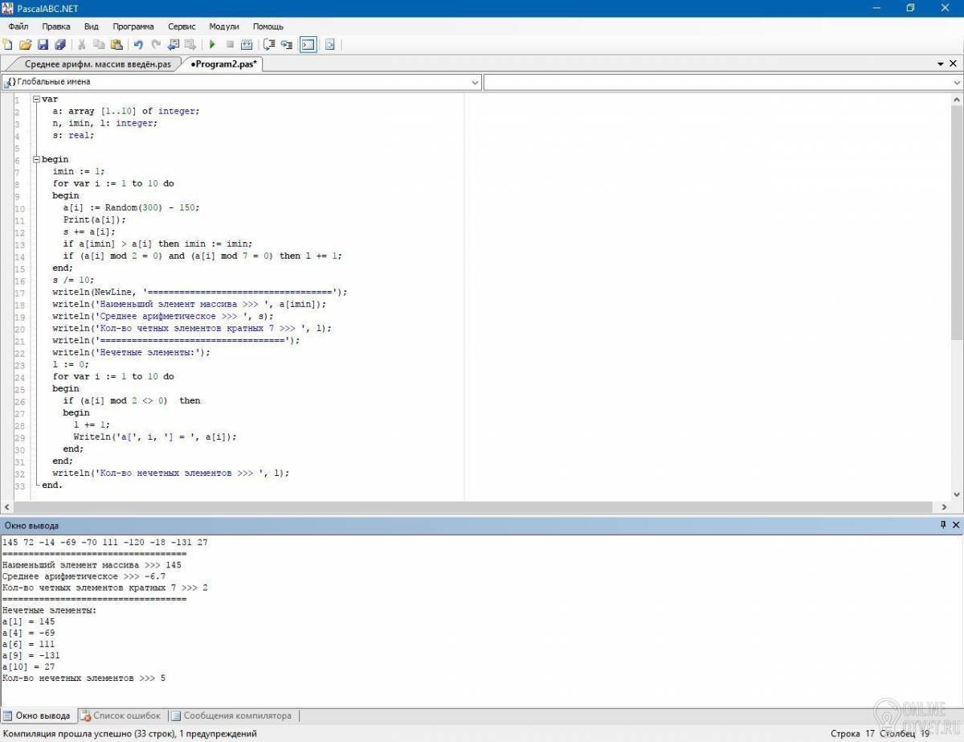This screenshot has width=964, height=742.
Task: Switch to Список ошибок tab
Action: click(x=120, y=715)
